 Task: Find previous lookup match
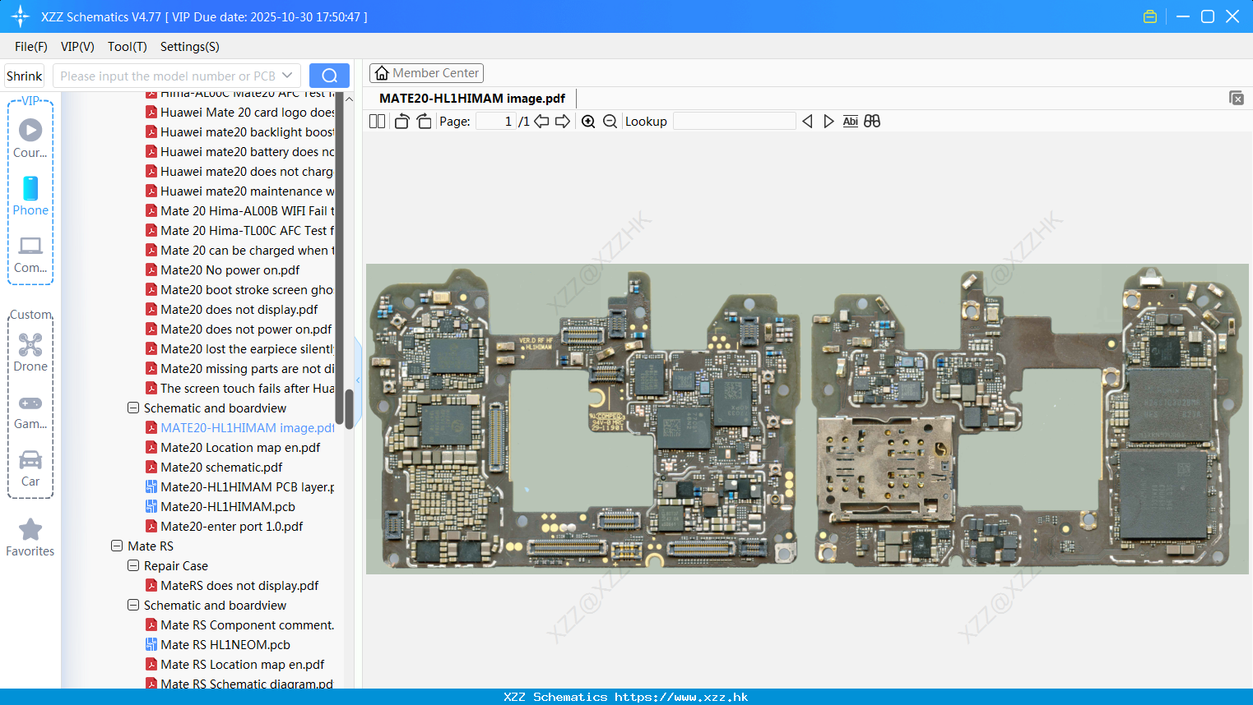point(807,122)
